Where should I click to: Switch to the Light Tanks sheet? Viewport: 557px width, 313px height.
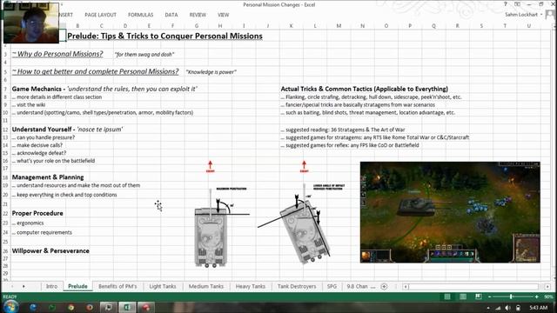163,286
